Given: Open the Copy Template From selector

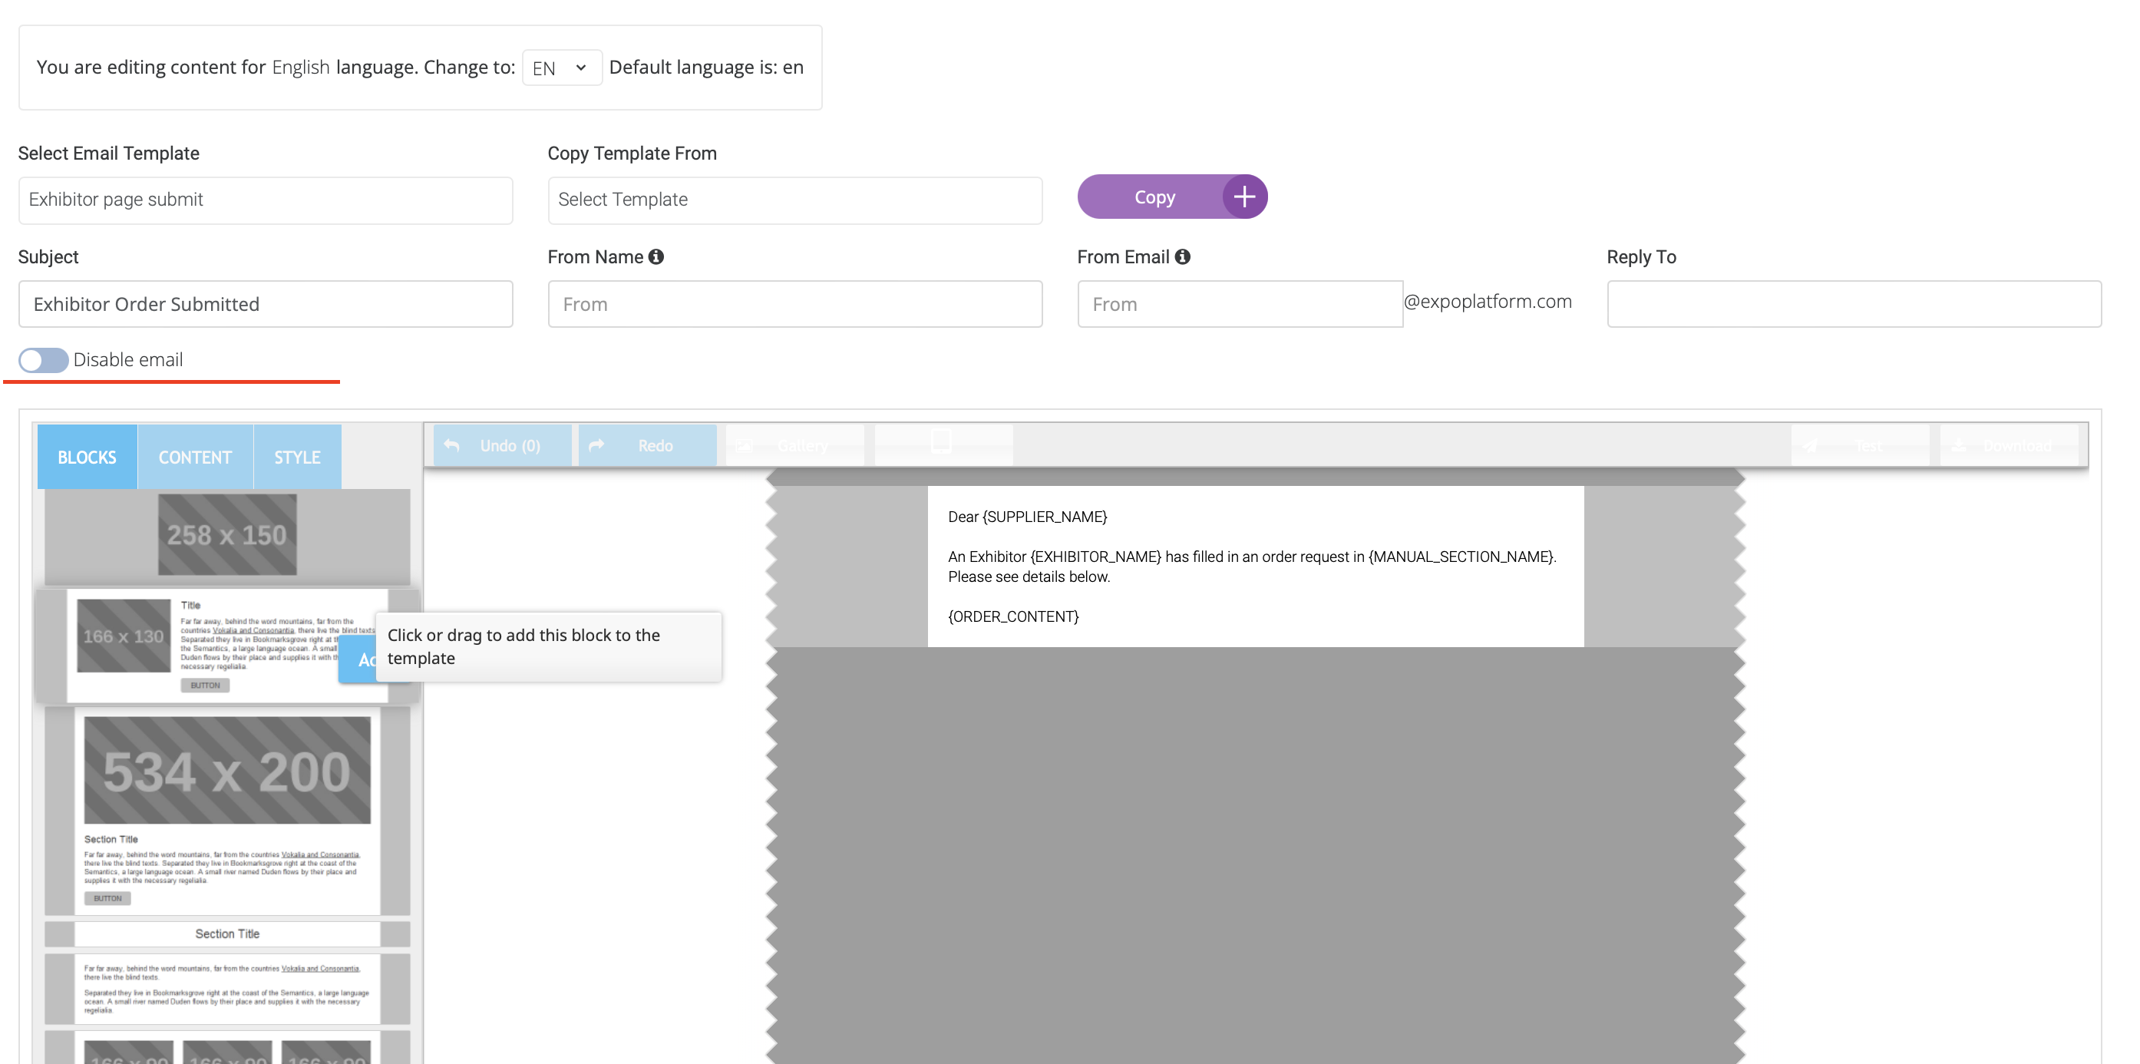Looking at the screenshot, I should point(794,200).
